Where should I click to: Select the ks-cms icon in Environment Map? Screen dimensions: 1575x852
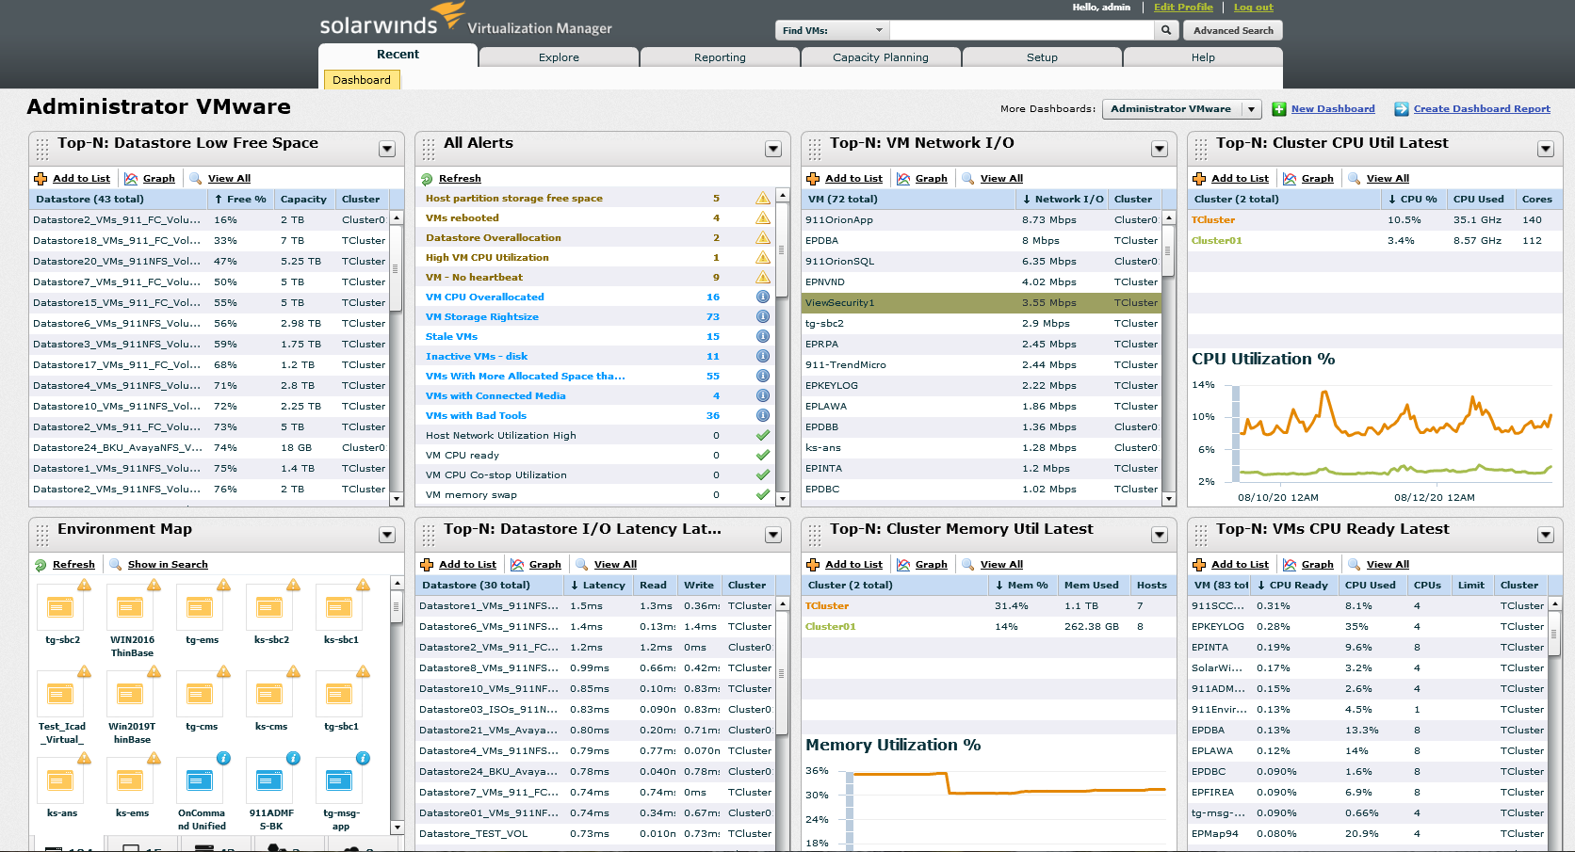click(269, 694)
